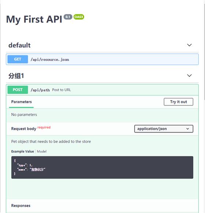Image resolution: width=205 pixels, height=213 pixels.
Task: Click the POST method badge
Action: point(18,90)
